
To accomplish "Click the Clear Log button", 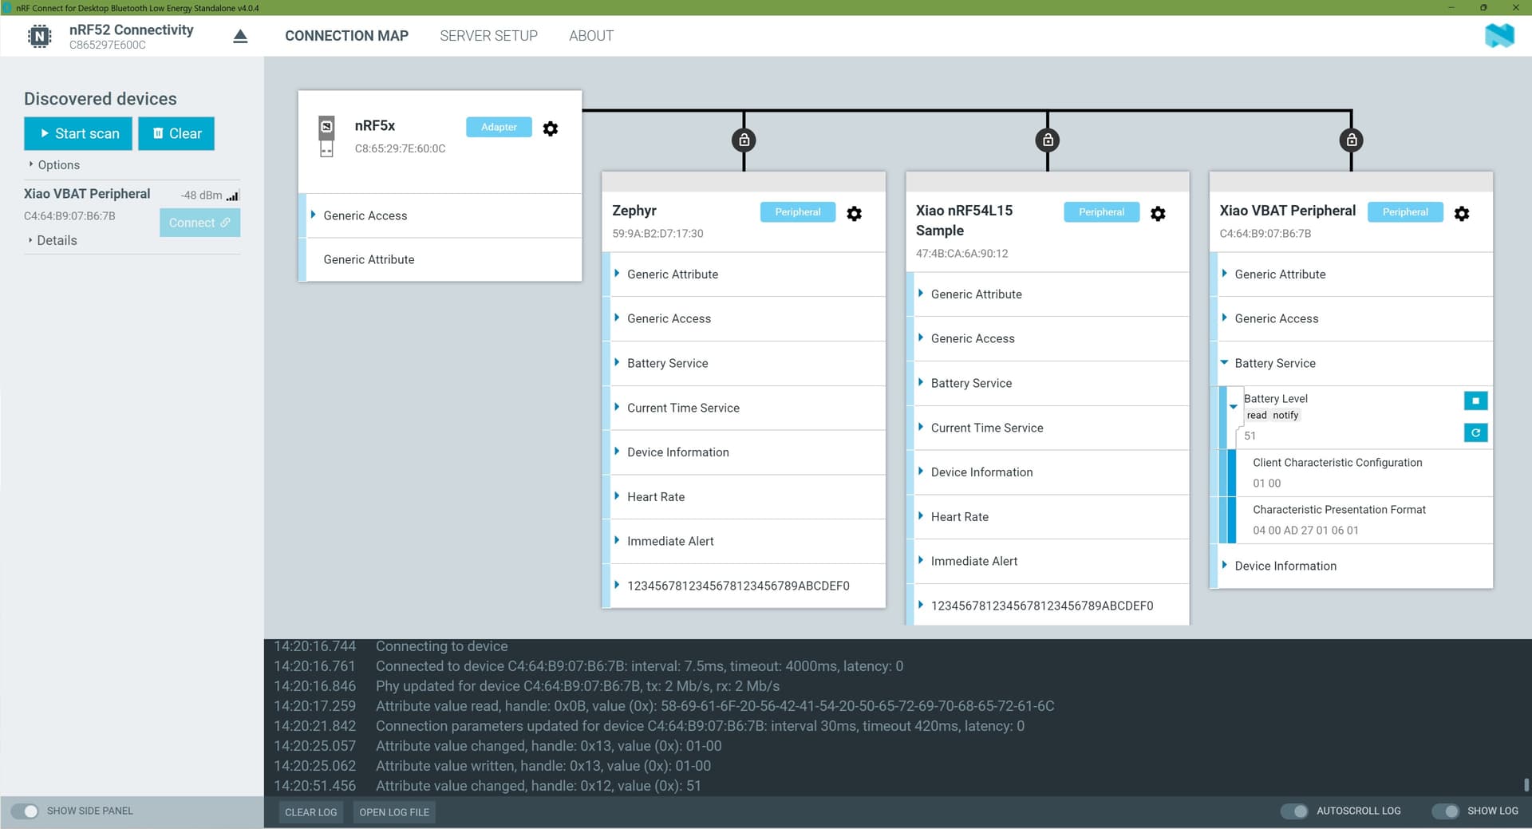I will pyautogui.click(x=310, y=812).
